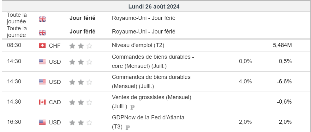Click the UK flag in second holiday row

[x=42, y=33]
